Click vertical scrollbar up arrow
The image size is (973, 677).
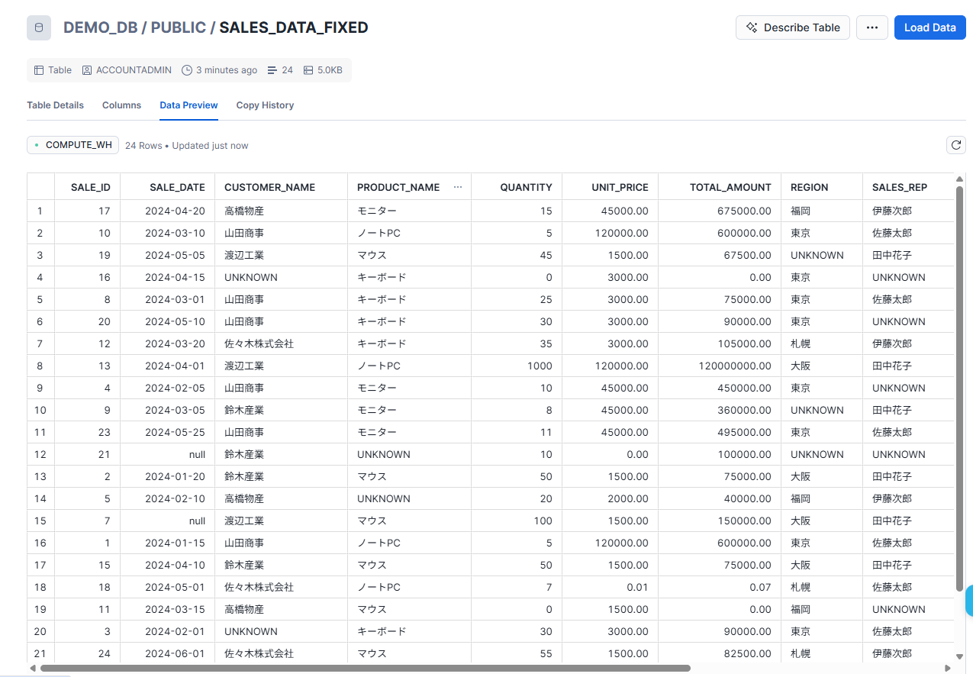point(959,179)
